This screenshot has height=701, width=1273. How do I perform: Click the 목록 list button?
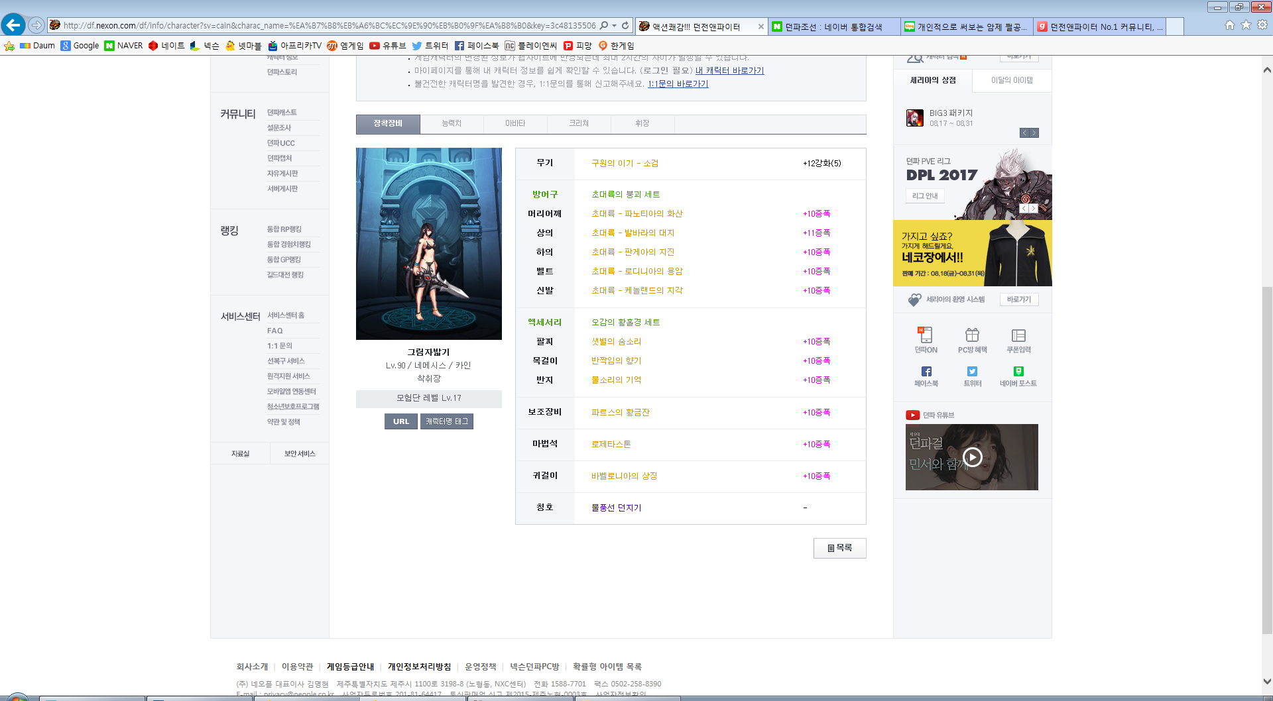(x=839, y=548)
